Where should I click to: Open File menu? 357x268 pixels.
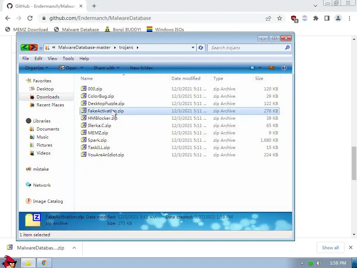click(x=25, y=58)
